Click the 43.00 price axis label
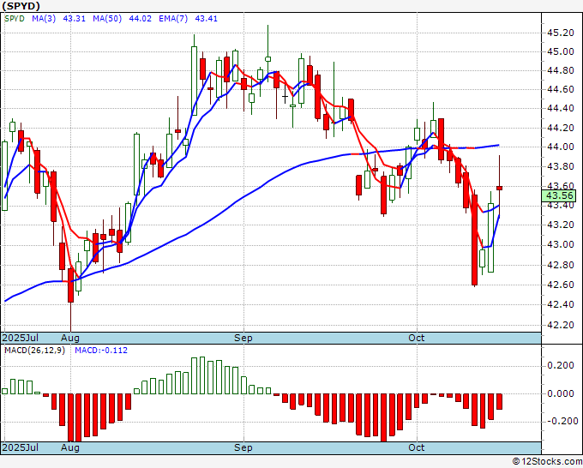This screenshot has width=583, height=468. coord(561,245)
